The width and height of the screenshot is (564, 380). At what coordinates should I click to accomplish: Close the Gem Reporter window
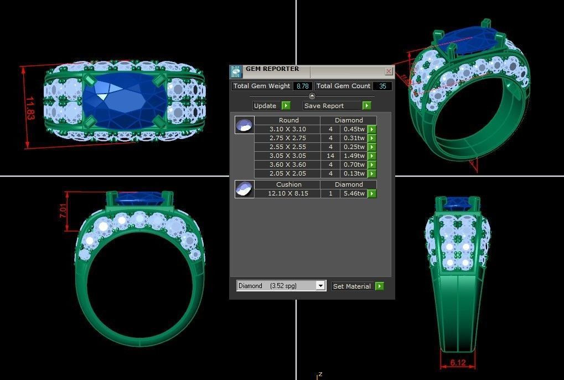pyautogui.click(x=389, y=71)
